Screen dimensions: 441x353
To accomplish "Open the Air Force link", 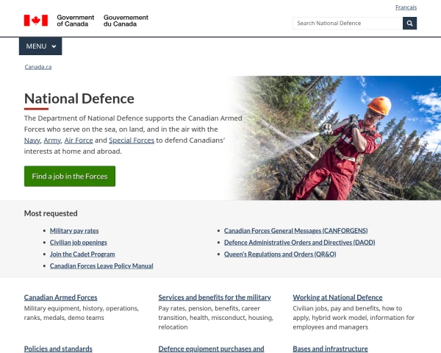I will [x=79, y=140].
